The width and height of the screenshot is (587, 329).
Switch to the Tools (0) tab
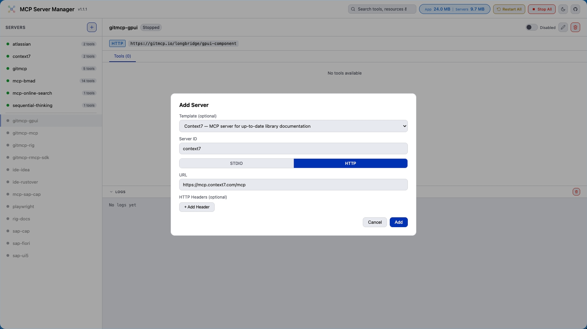[122, 56]
